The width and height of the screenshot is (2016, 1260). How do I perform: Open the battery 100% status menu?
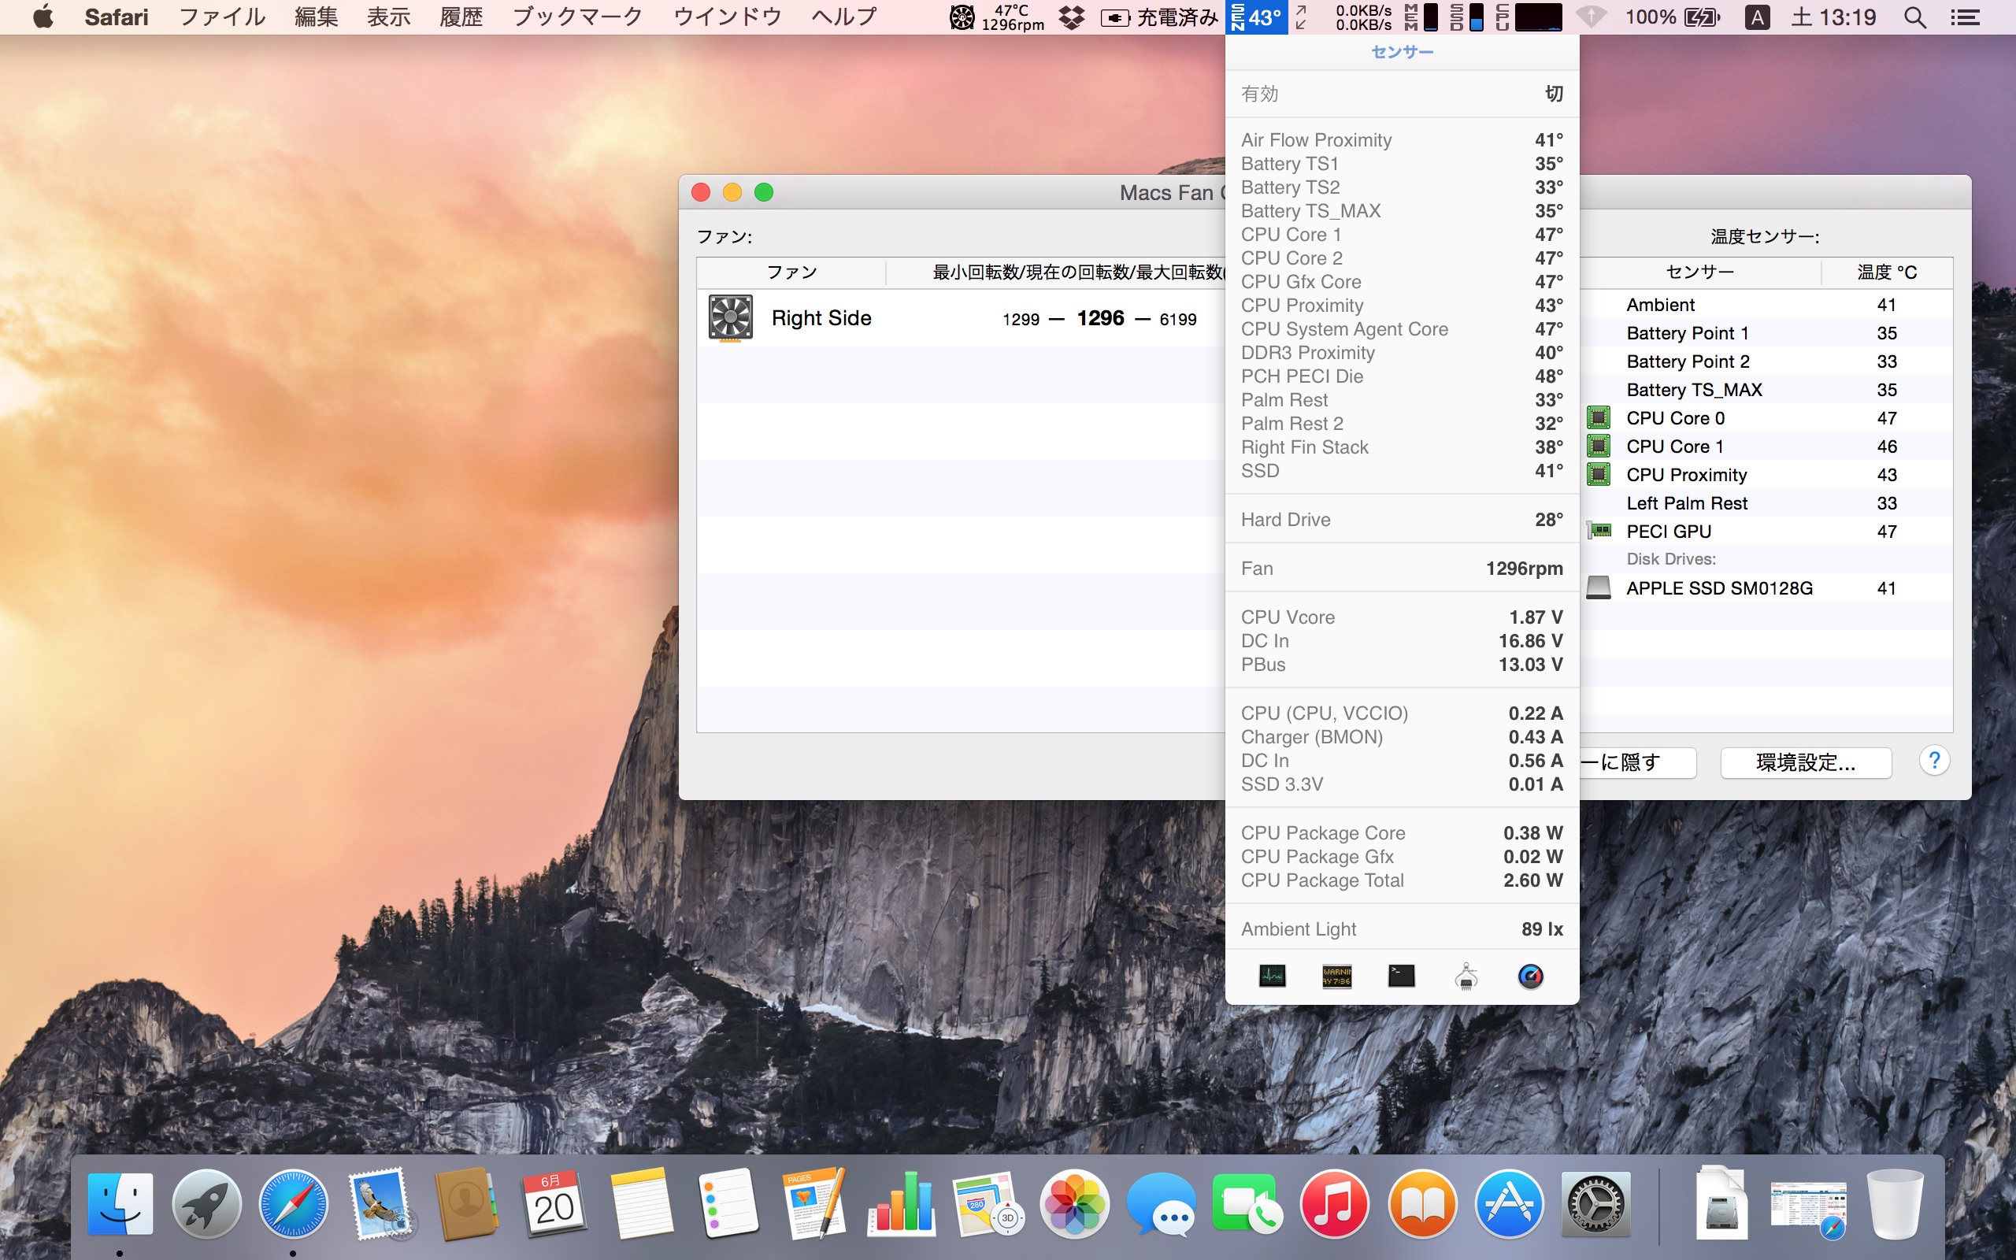click(x=1672, y=17)
